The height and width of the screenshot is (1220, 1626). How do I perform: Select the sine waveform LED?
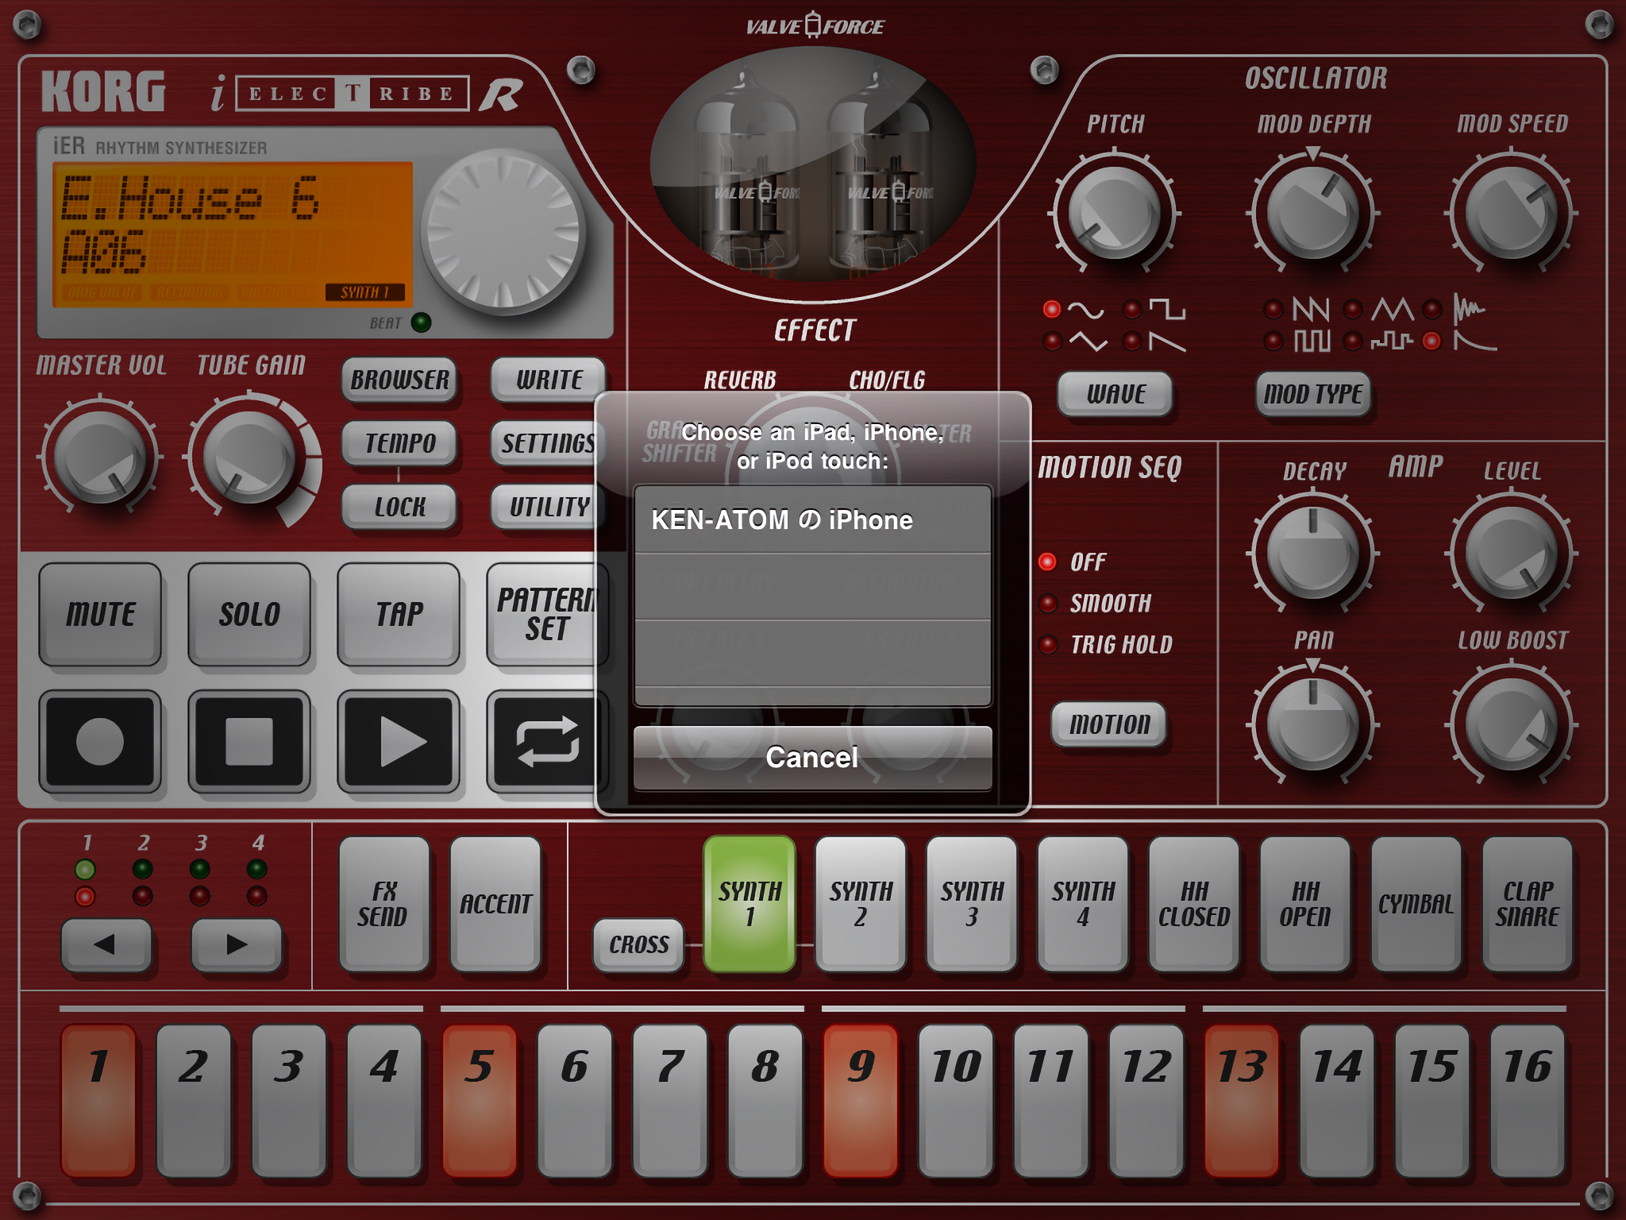tap(1052, 309)
